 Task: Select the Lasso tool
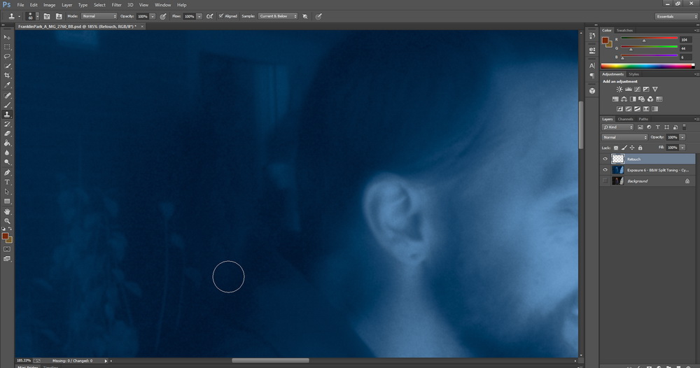7,56
